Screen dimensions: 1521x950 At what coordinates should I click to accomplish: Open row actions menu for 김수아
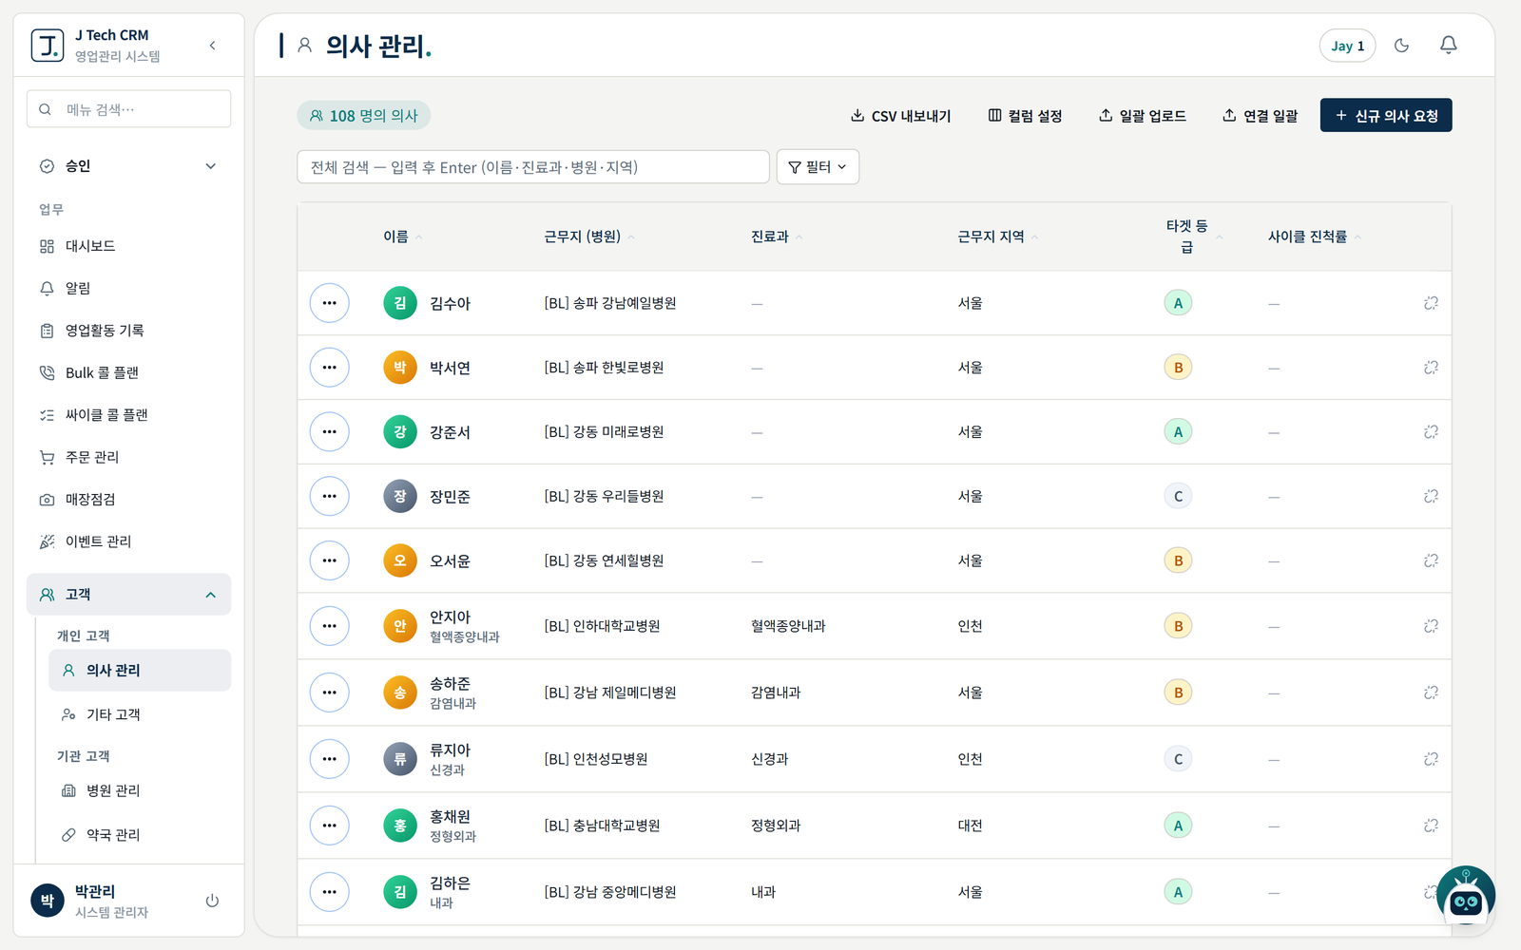click(329, 303)
